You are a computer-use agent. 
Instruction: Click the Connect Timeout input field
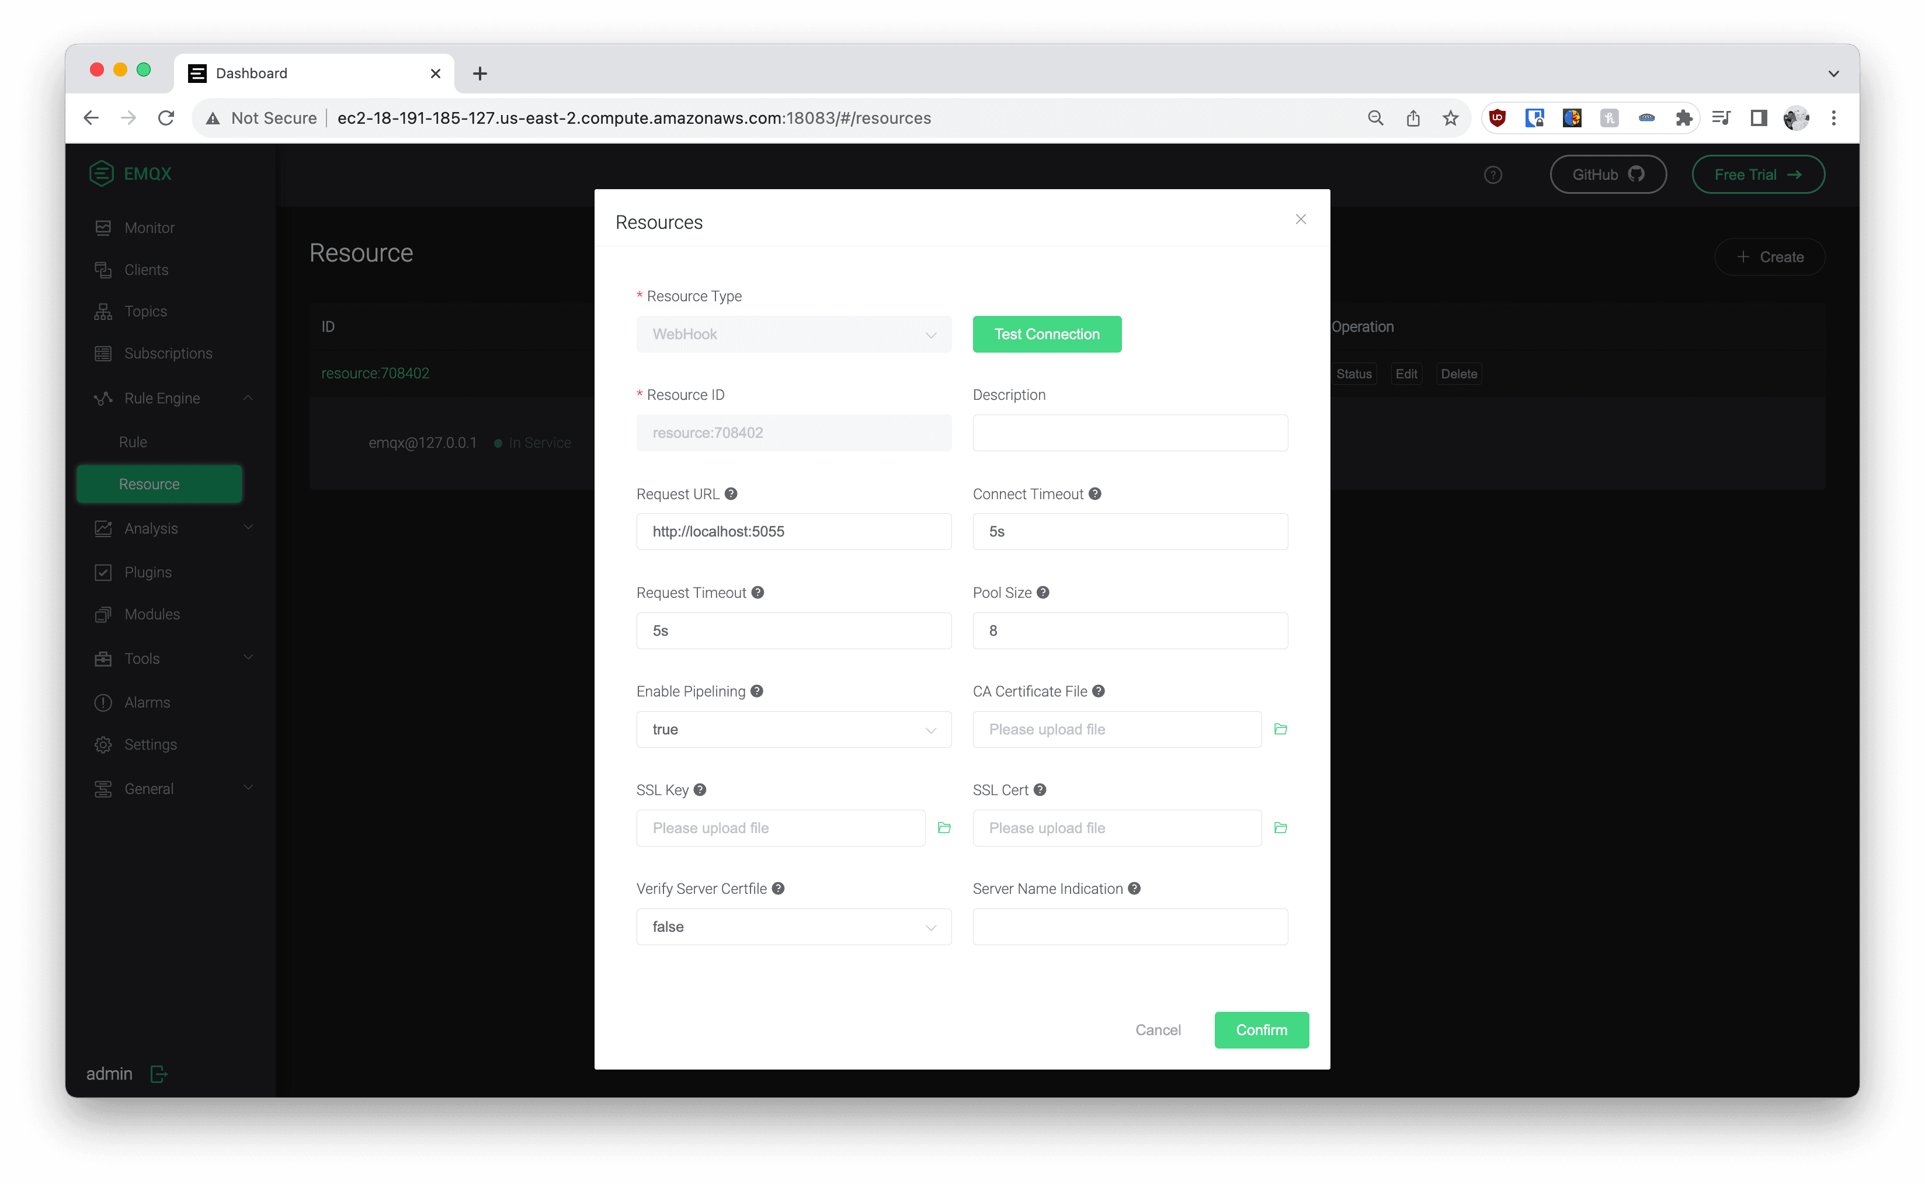click(1130, 531)
